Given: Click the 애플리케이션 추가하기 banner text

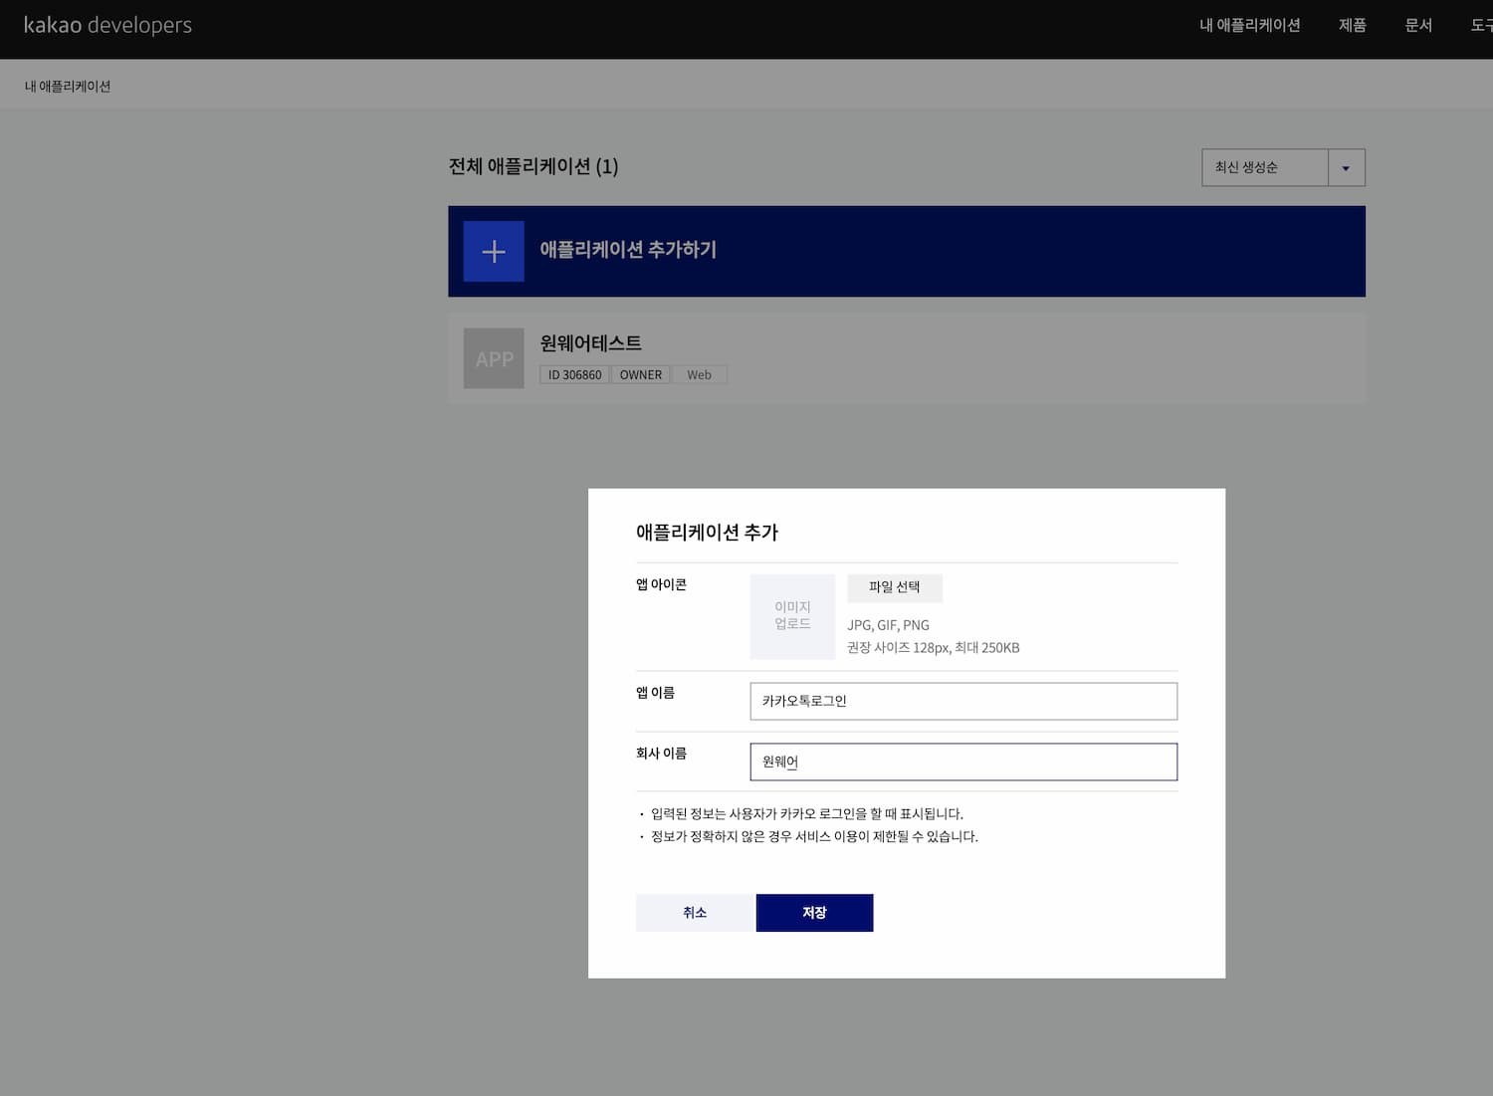Looking at the screenshot, I should pyautogui.click(x=628, y=250).
